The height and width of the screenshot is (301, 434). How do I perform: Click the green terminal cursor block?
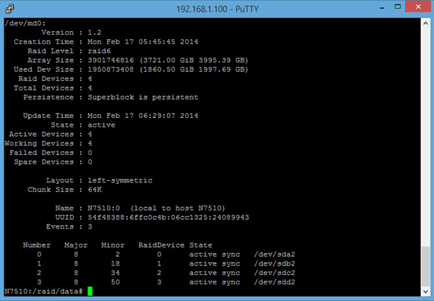pos(90,292)
